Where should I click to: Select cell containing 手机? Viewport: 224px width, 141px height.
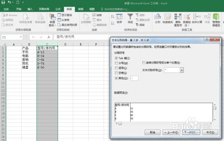[x=29, y=52]
